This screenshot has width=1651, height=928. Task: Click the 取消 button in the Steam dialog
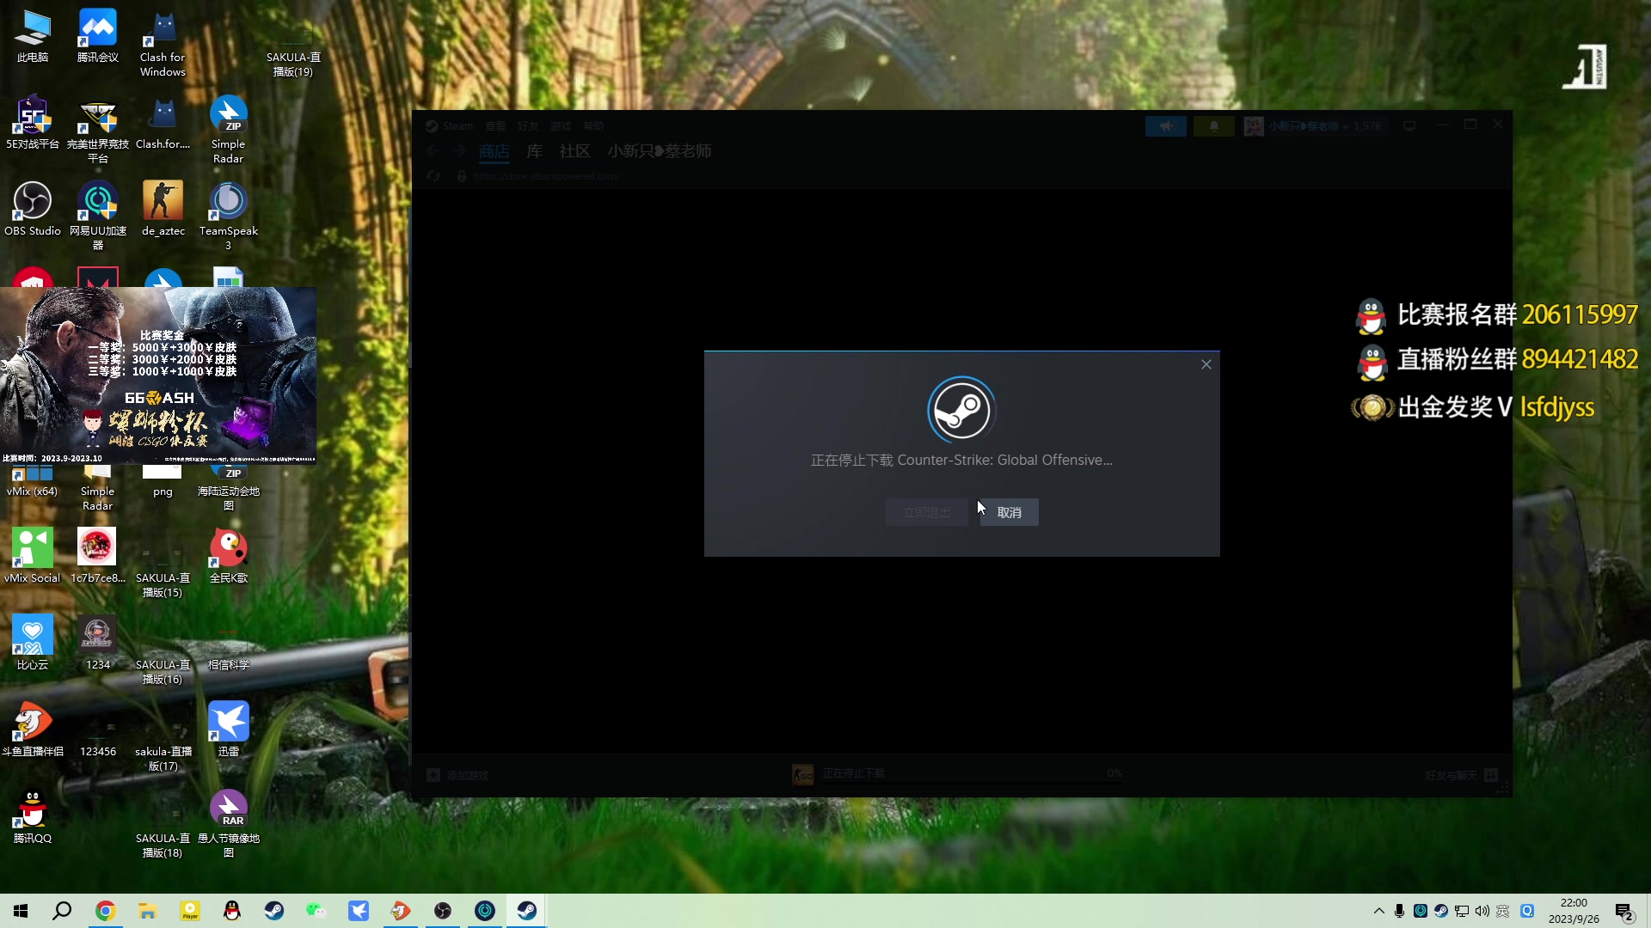[x=1009, y=512]
